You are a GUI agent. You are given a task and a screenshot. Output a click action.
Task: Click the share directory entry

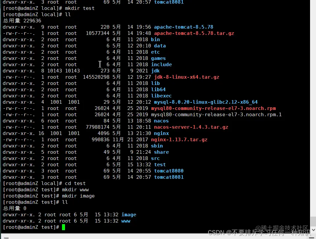(161, 152)
